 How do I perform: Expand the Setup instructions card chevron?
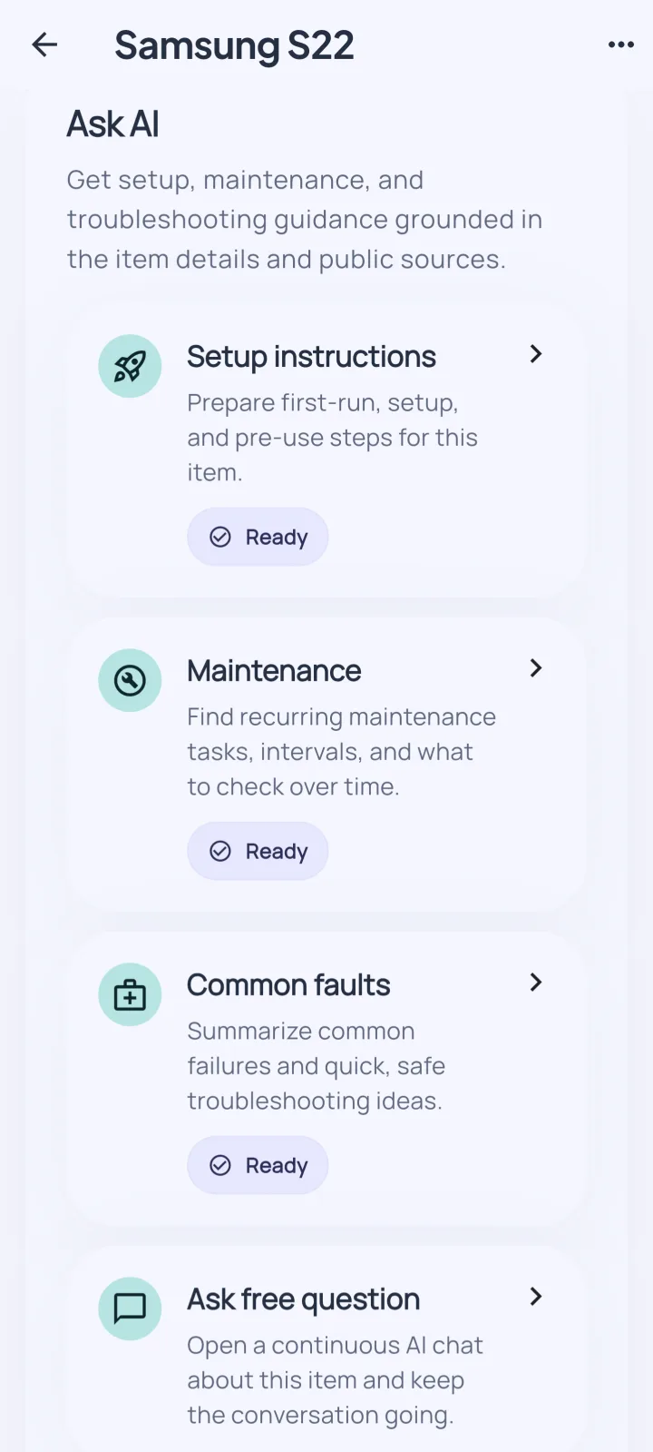(x=535, y=354)
